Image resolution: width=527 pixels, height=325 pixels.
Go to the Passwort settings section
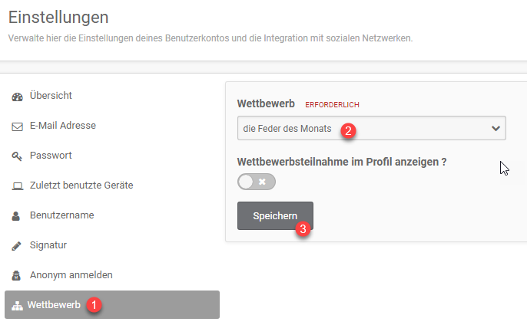point(51,156)
